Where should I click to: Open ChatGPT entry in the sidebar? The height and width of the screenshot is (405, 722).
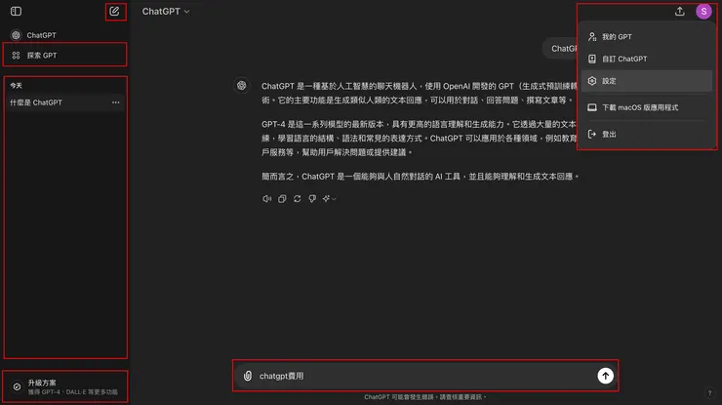[64, 35]
